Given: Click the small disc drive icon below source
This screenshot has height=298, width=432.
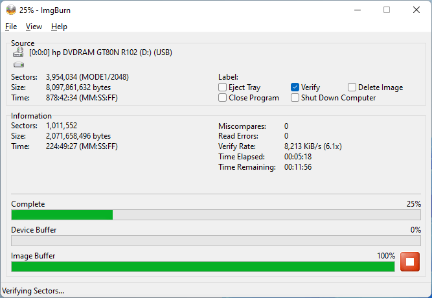Looking at the screenshot, I should (x=19, y=65).
